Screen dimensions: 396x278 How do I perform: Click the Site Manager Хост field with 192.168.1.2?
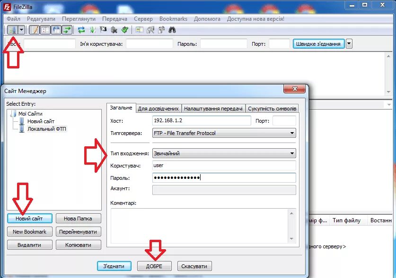point(202,120)
